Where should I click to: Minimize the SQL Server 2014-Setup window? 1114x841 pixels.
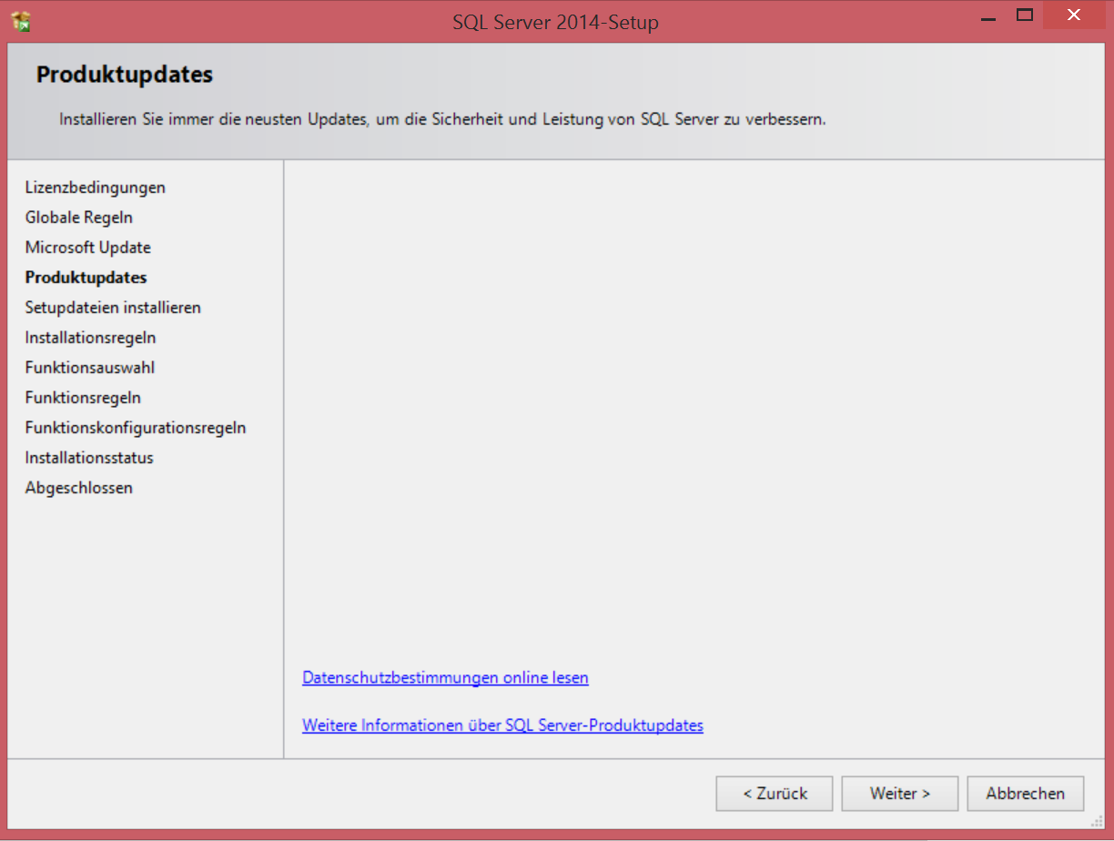(987, 18)
